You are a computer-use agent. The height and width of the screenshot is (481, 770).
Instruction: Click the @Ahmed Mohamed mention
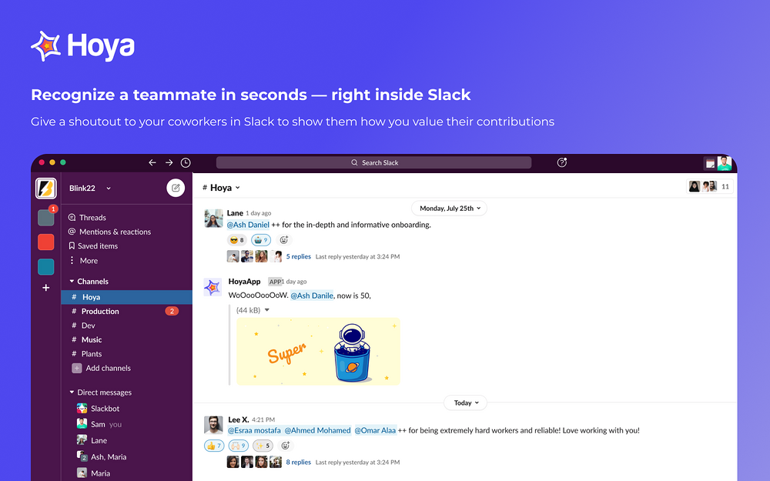tap(318, 430)
